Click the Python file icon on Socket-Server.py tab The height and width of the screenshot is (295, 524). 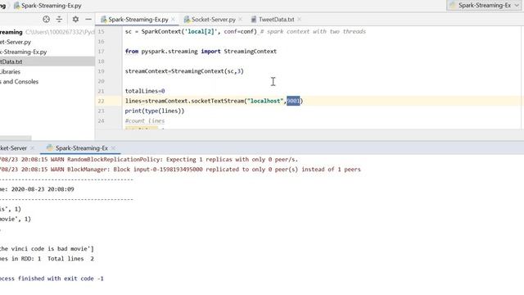pyautogui.click(x=187, y=20)
